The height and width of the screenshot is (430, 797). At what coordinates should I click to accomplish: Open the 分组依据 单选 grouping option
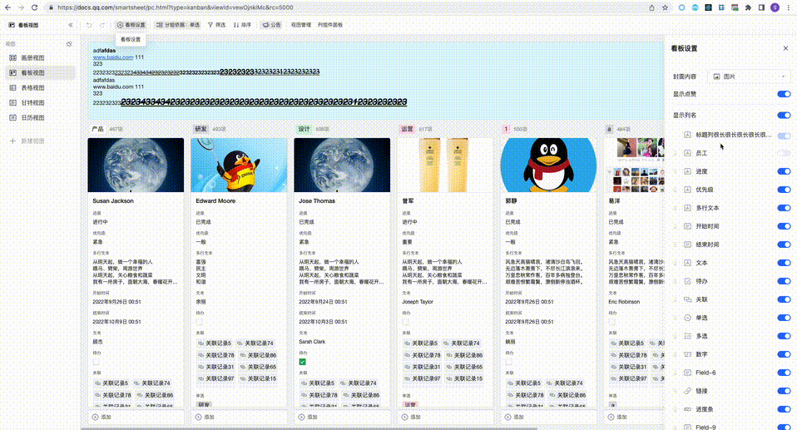click(177, 25)
